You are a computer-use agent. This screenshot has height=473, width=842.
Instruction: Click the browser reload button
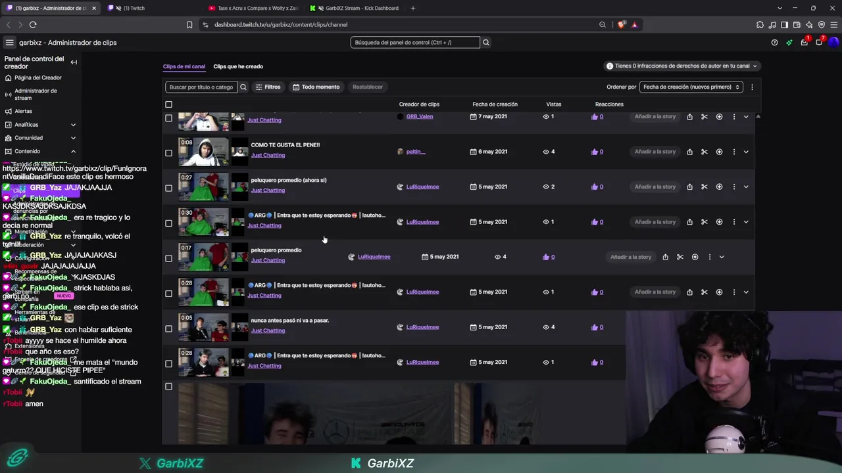(33, 25)
